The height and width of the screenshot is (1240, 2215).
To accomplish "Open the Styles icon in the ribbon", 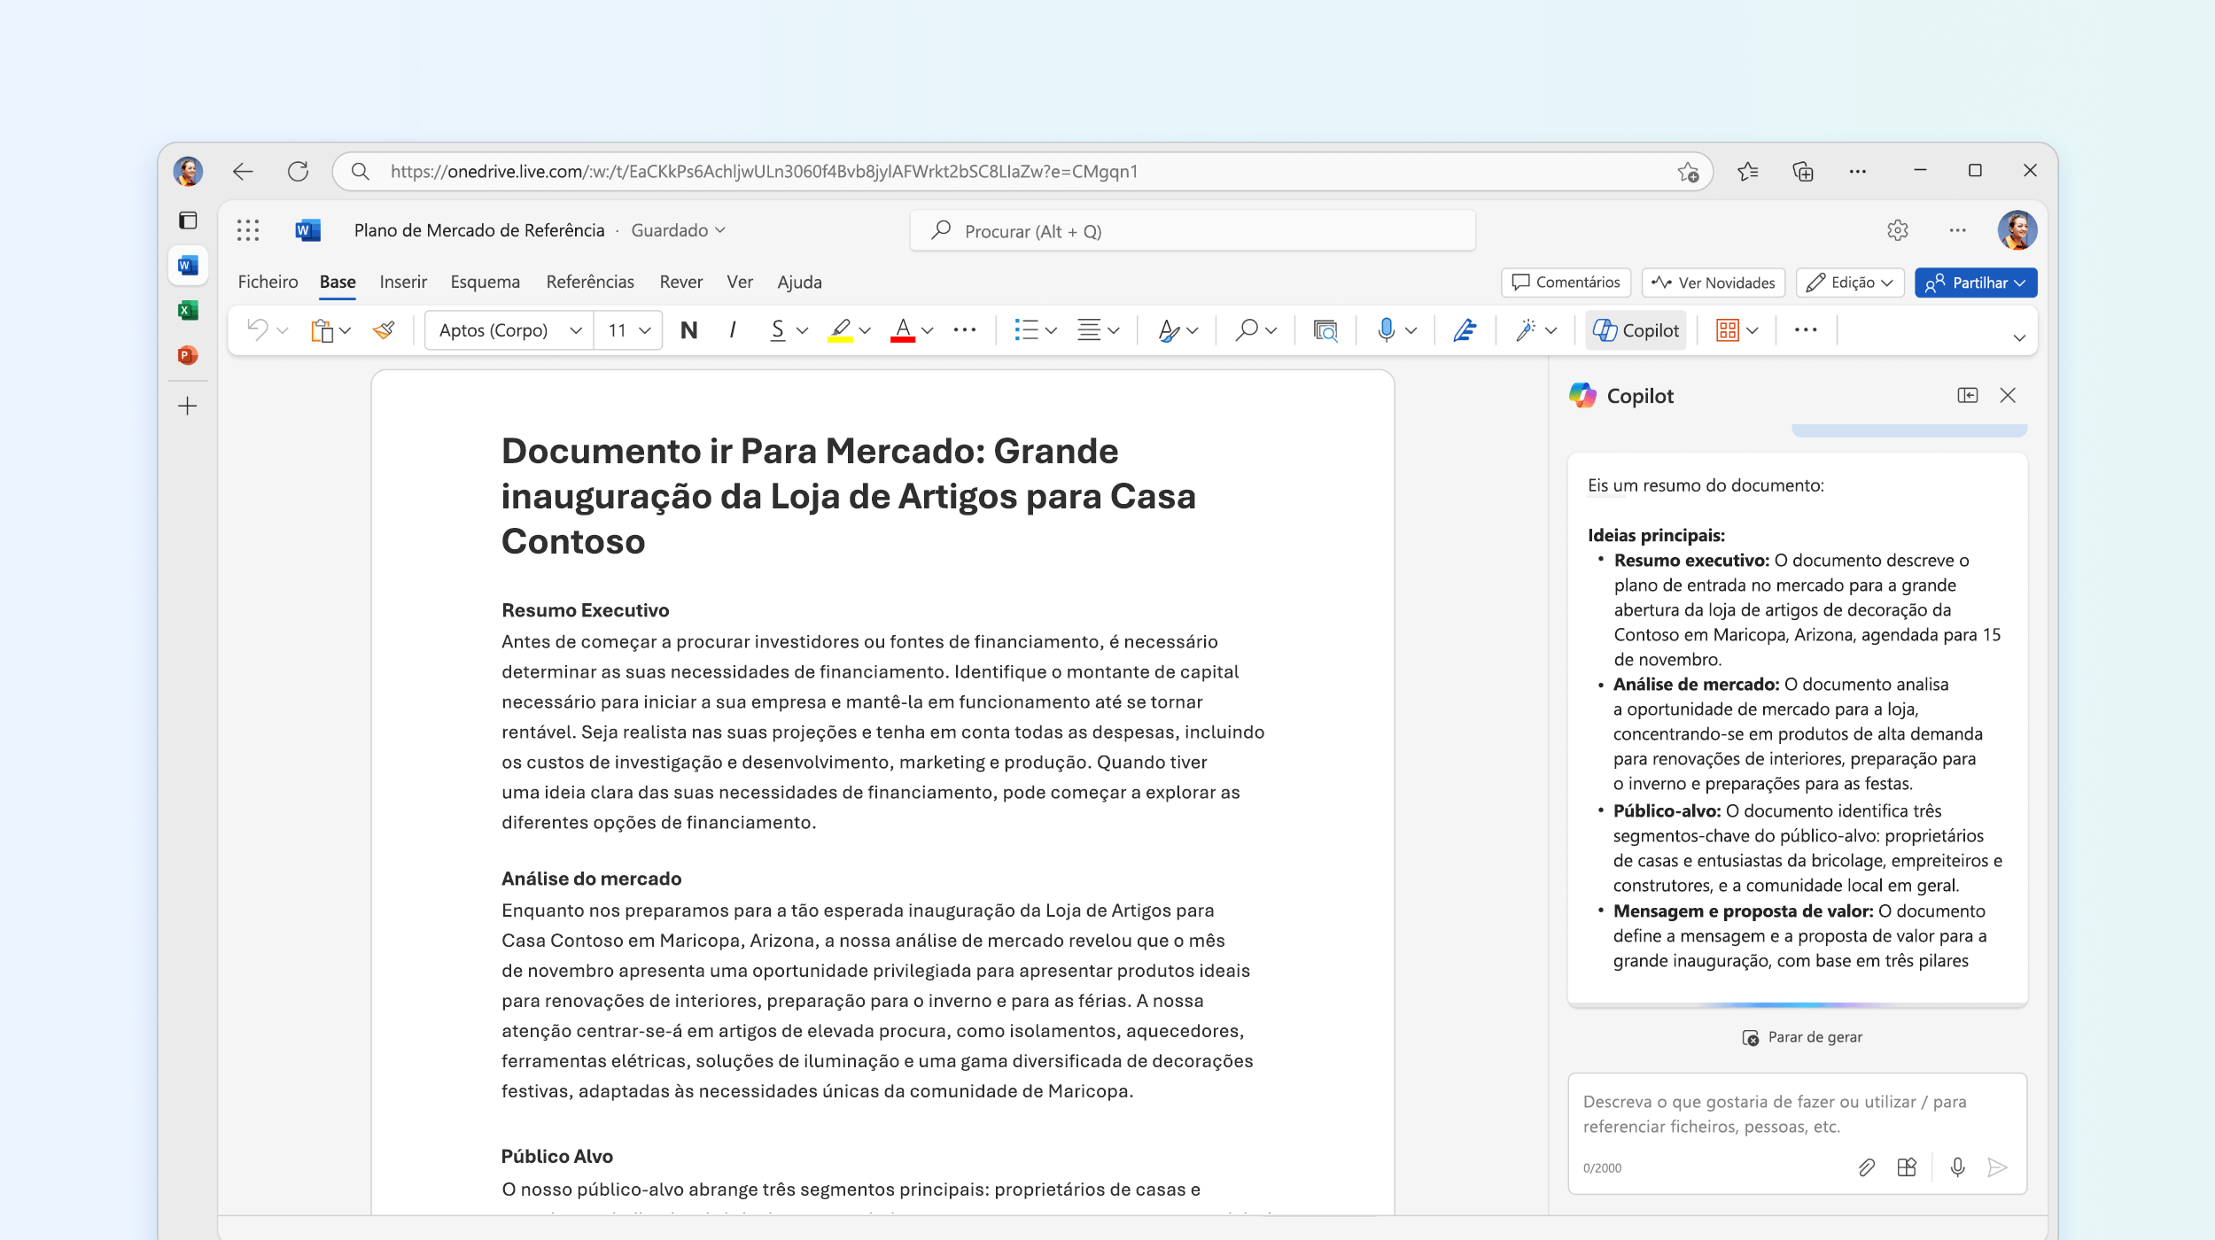I will coord(1169,330).
